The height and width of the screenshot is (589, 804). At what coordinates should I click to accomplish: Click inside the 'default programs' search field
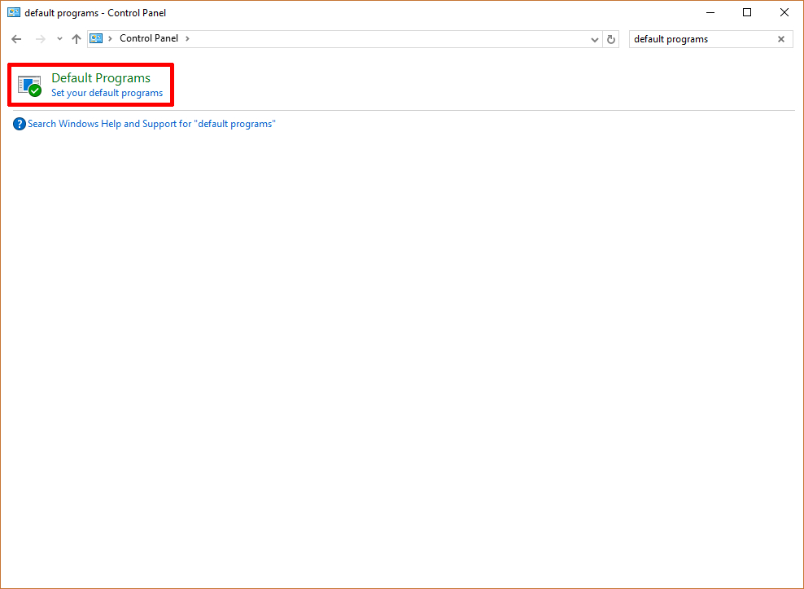[700, 39]
